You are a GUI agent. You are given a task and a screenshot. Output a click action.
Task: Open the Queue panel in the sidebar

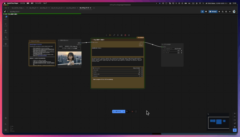[6, 17]
